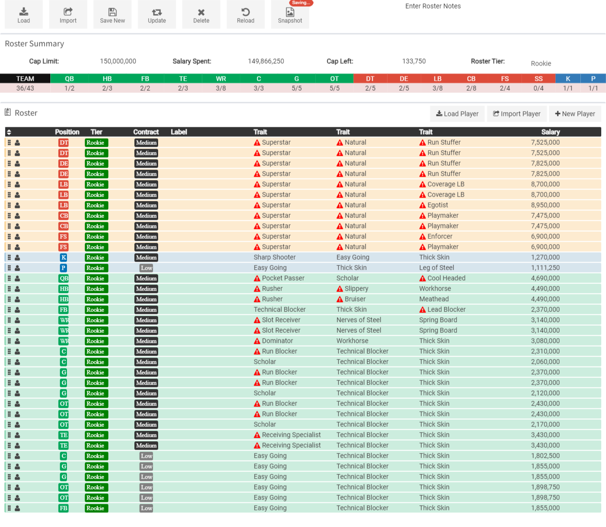Click the New Player button

[x=575, y=114]
